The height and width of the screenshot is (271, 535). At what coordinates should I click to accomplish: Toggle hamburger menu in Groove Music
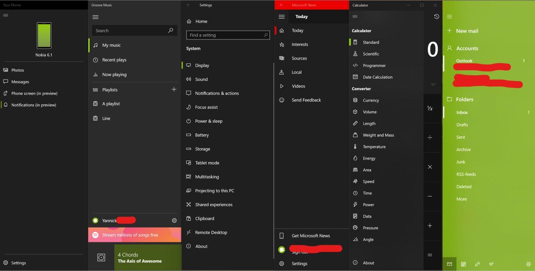[95, 17]
